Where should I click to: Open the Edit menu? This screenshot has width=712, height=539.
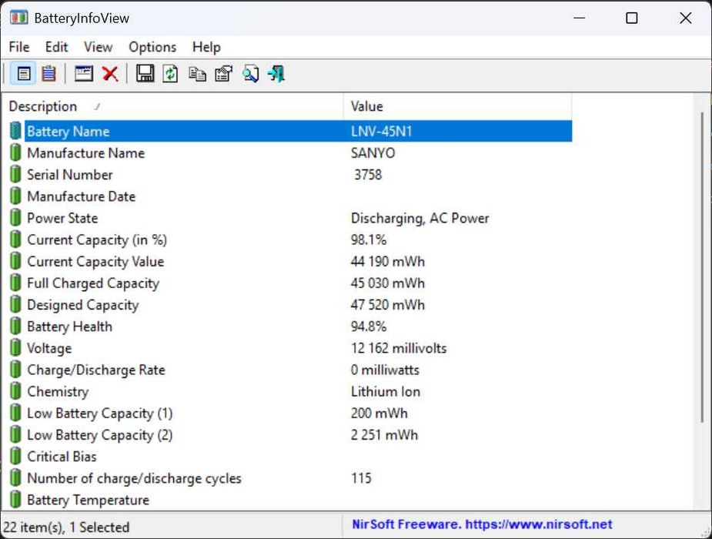(x=56, y=47)
